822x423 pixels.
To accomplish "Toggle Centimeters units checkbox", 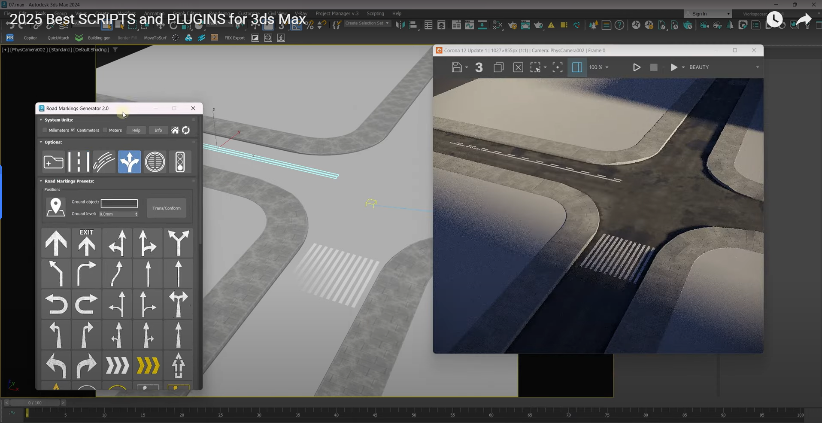I will click(73, 130).
